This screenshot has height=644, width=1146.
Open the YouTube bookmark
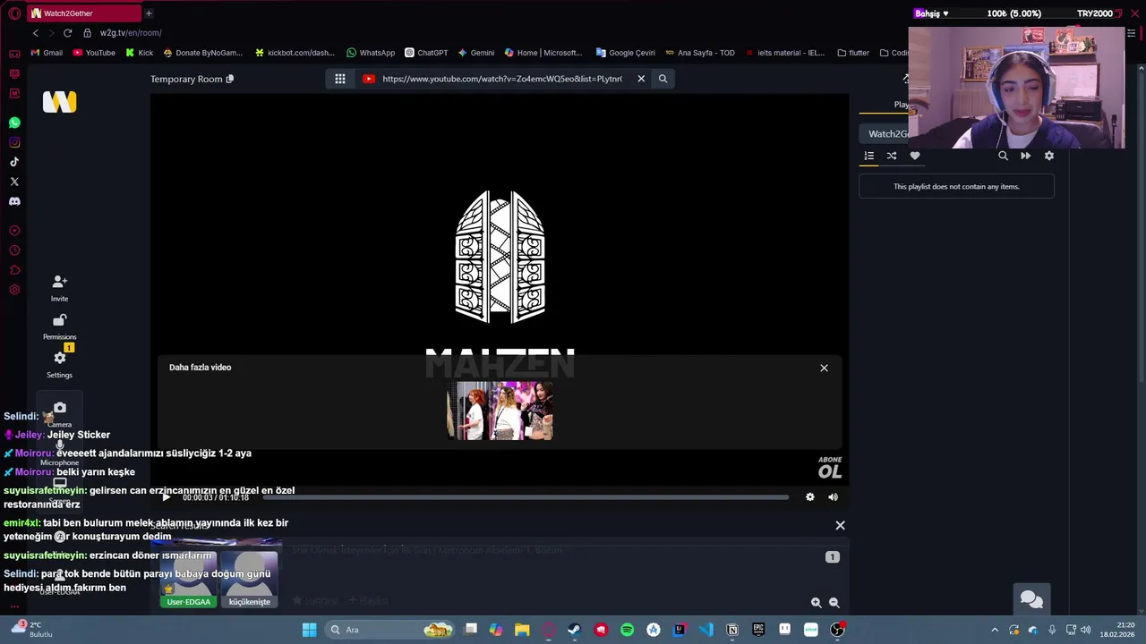(x=94, y=53)
